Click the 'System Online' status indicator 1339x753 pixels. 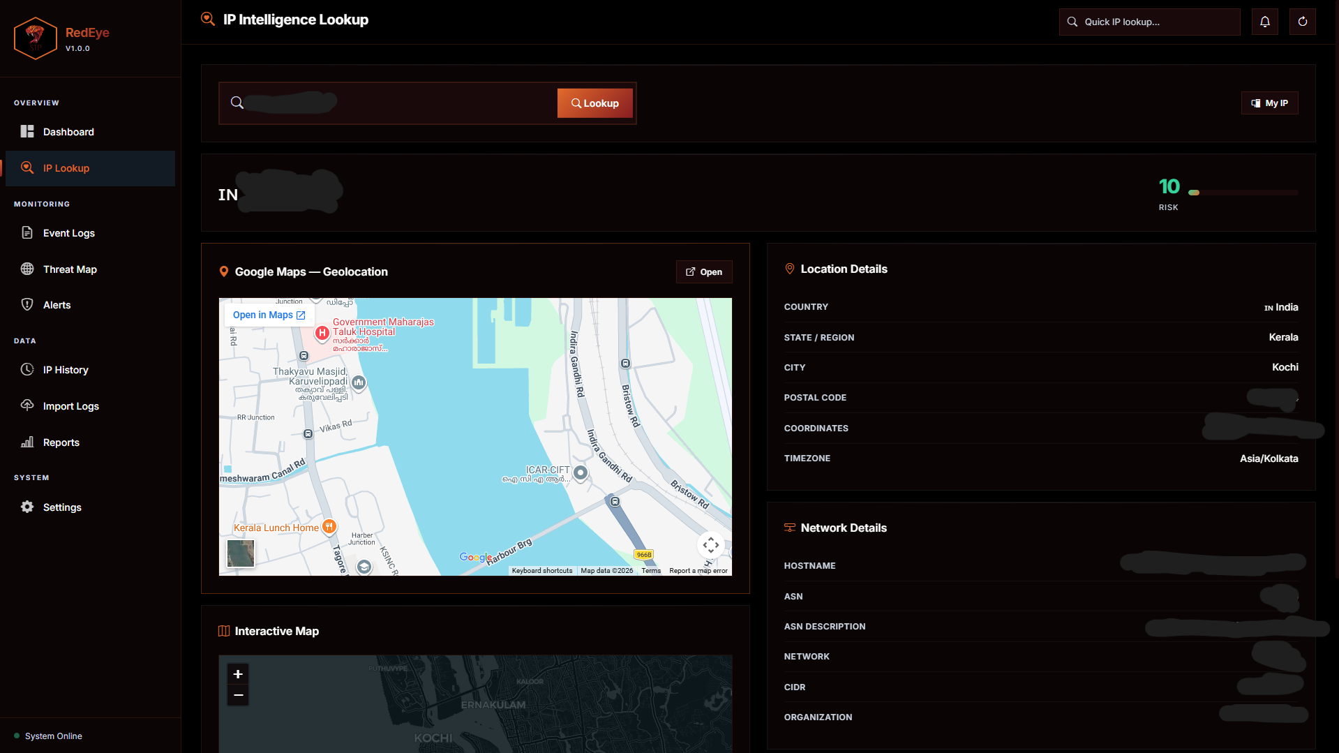[x=48, y=736]
